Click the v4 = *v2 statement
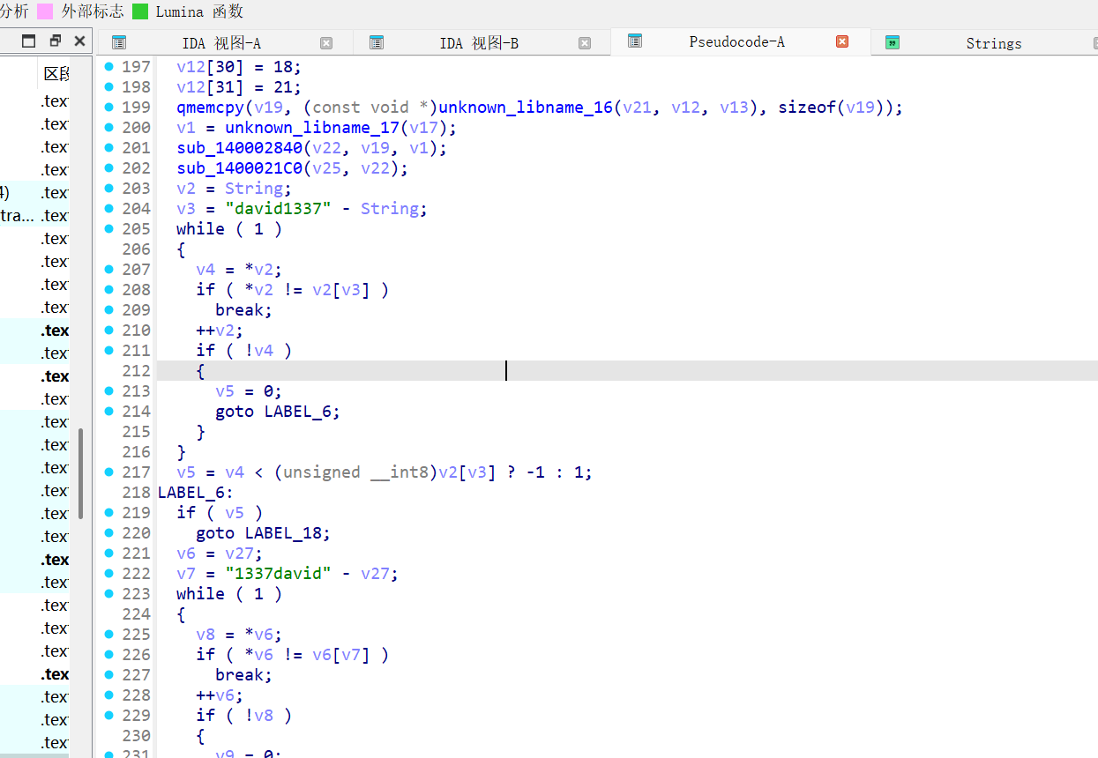Screen dimensions: 1098x758 (239, 270)
